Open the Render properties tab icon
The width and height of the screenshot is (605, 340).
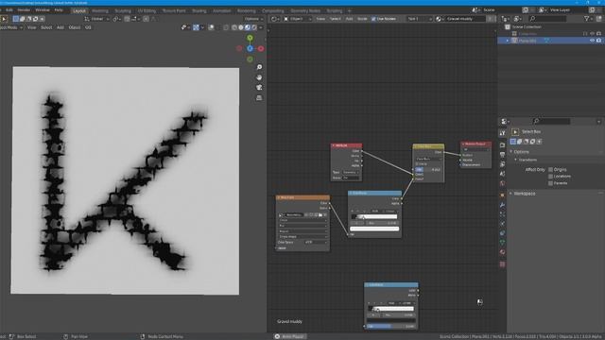pyautogui.click(x=502, y=145)
